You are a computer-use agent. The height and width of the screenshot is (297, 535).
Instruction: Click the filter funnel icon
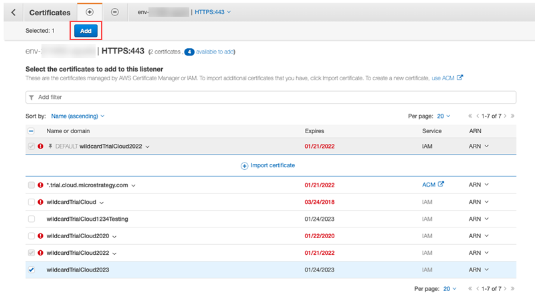coord(31,98)
